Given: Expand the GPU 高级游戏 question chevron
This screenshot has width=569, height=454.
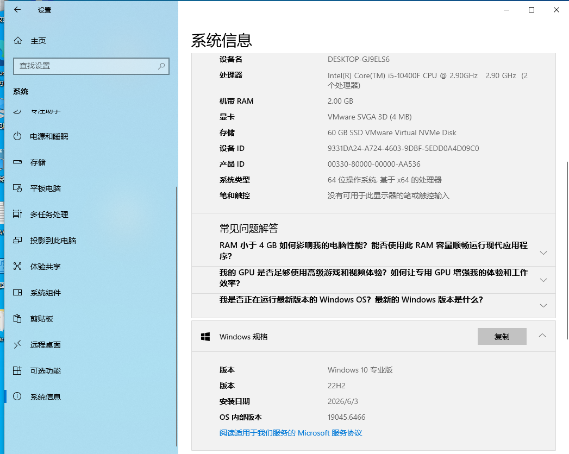Looking at the screenshot, I should [x=543, y=280].
